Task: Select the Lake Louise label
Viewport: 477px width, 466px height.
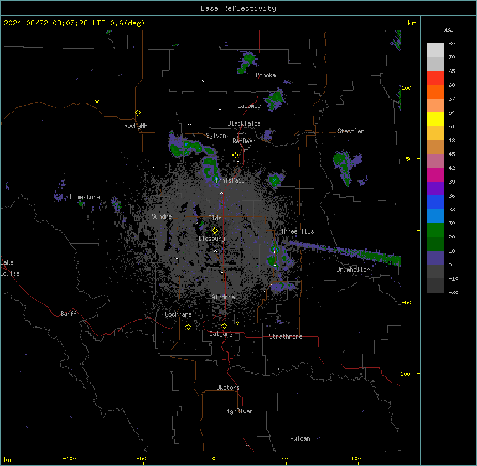Action: (x=9, y=268)
